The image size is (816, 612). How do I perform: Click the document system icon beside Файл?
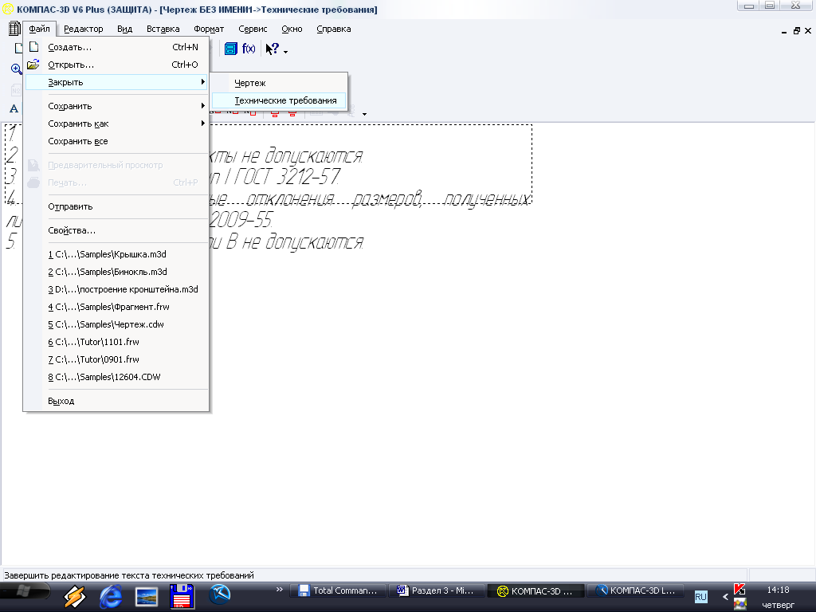pyautogui.click(x=14, y=29)
